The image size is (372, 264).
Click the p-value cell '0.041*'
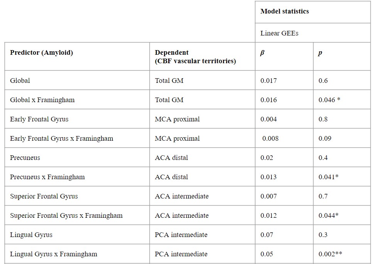pos(328,177)
